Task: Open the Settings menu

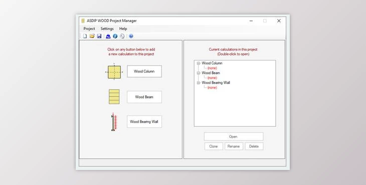Action: [x=107, y=28]
